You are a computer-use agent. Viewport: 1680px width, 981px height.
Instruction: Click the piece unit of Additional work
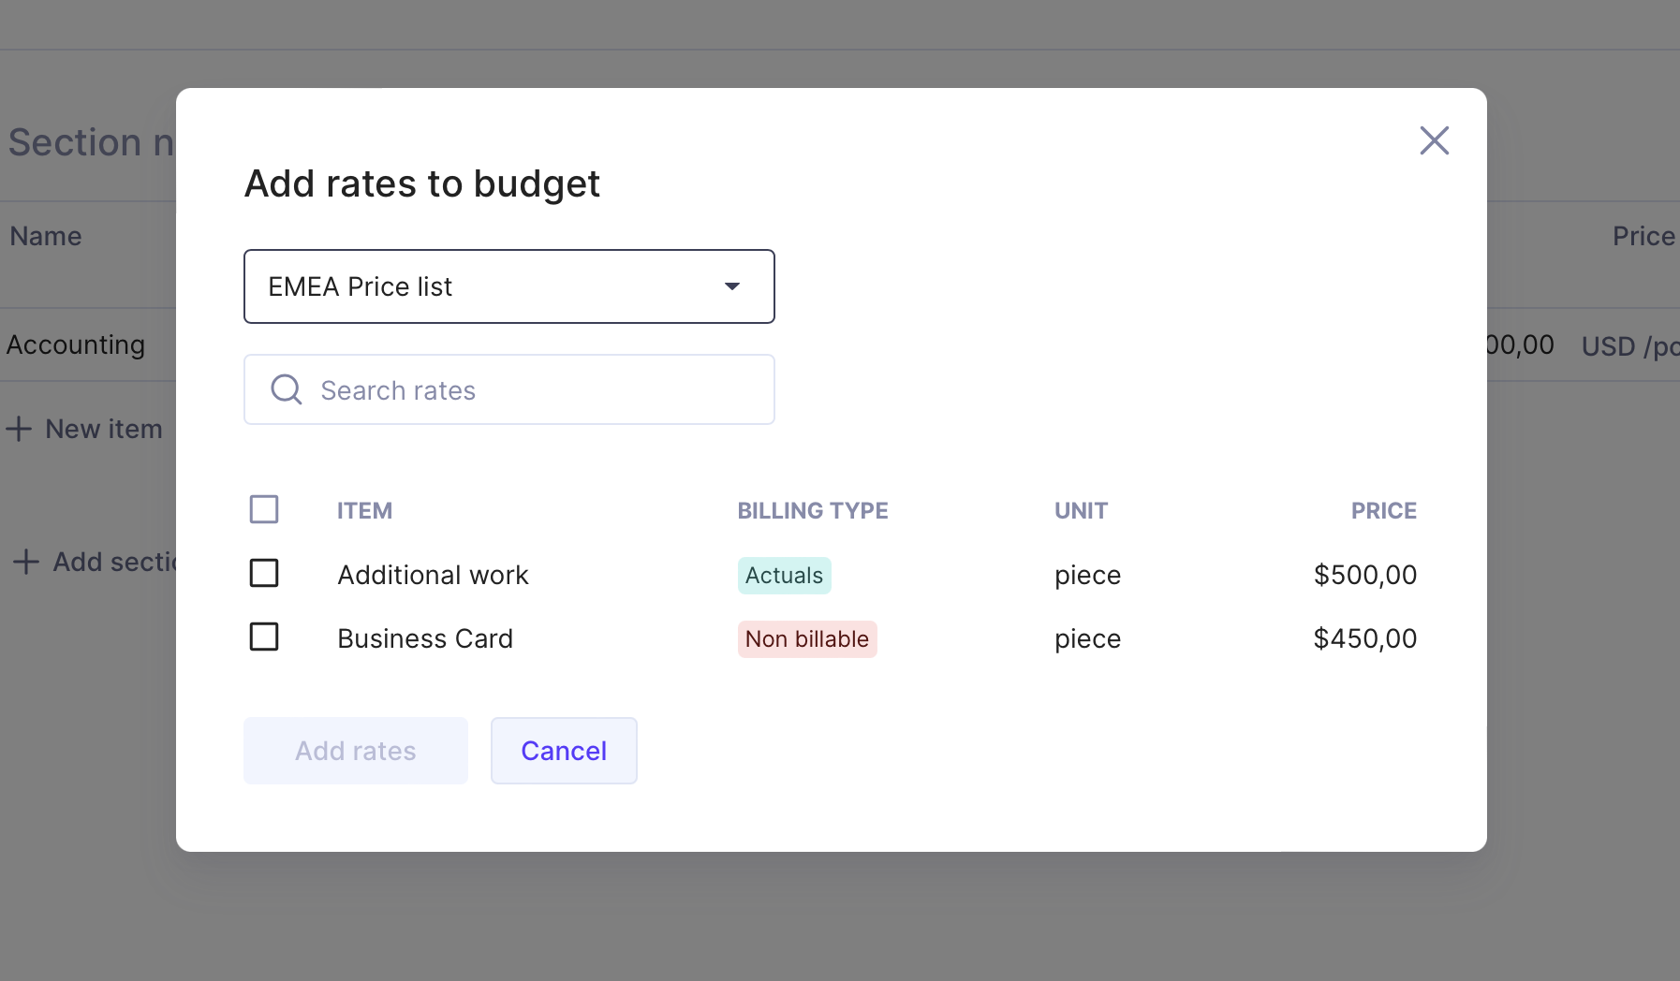1088,576
